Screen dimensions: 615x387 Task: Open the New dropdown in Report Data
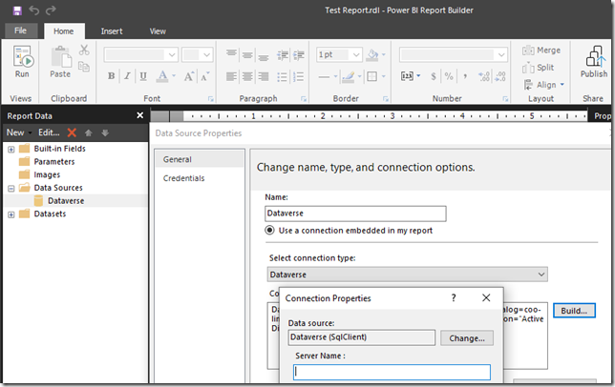click(x=19, y=132)
